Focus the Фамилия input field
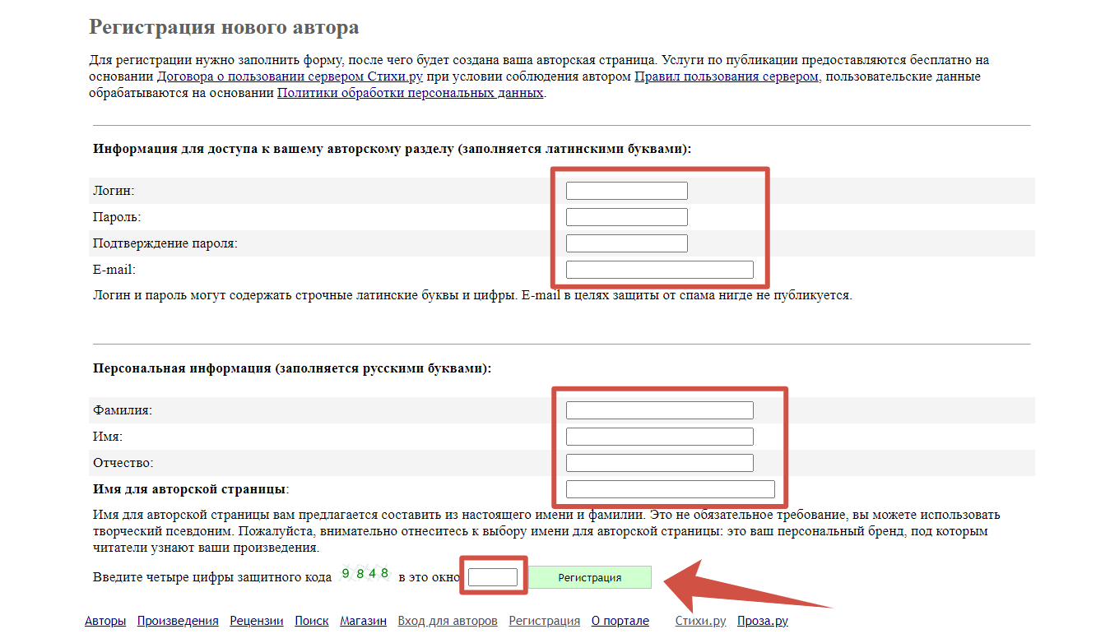1110x643 pixels. [x=659, y=410]
